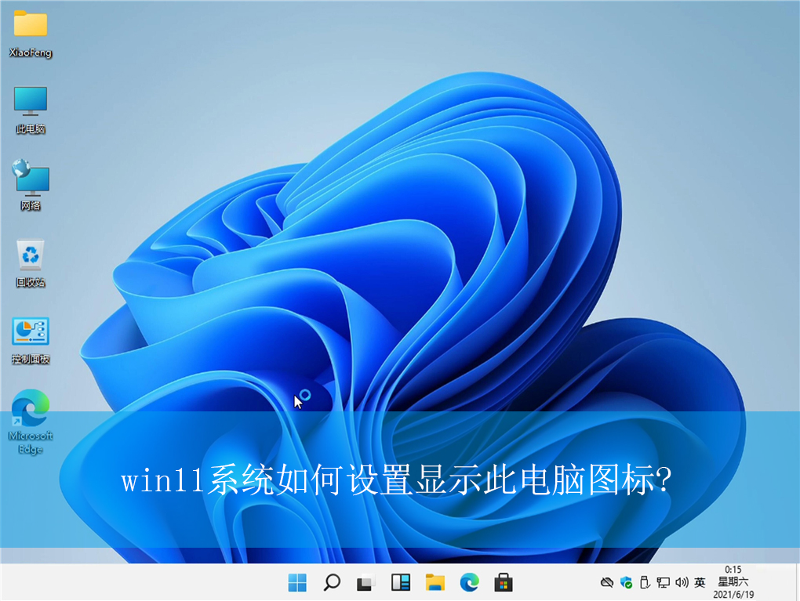This screenshot has height=601, width=800.
Task: Open Windows Security from the system tray
Action: pyautogui.click(x=626, y=582)
